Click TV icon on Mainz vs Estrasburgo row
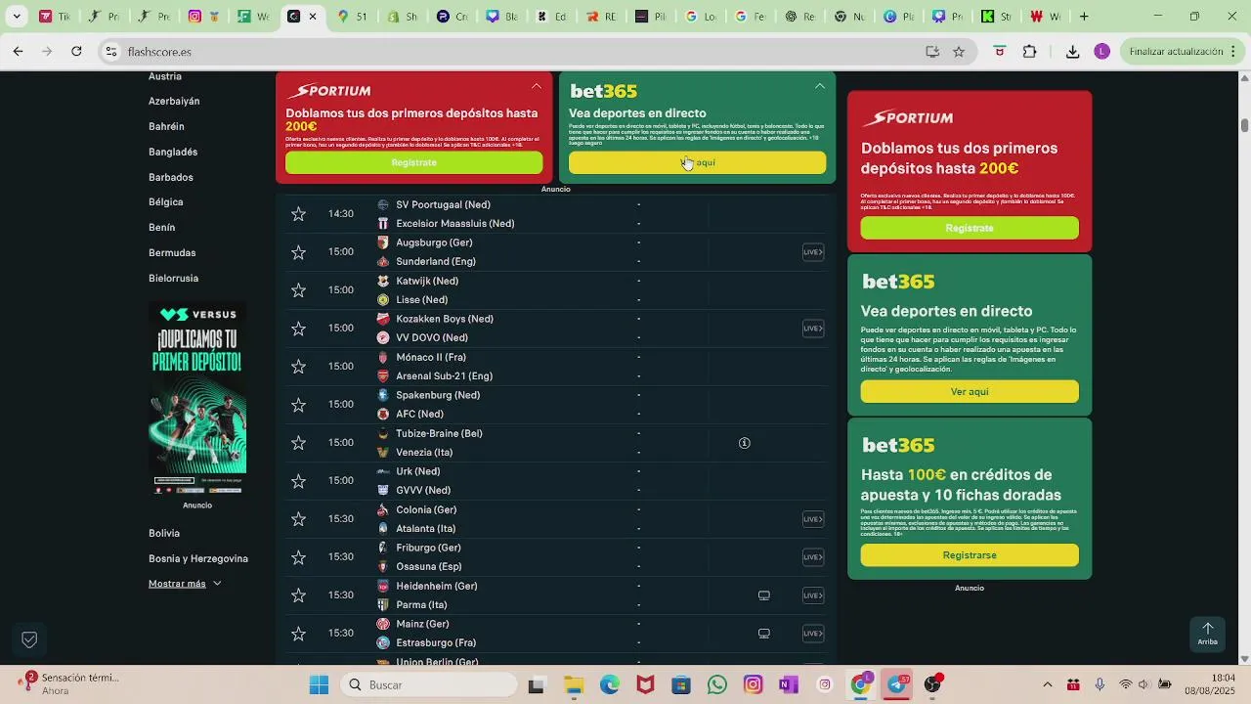This screenshot has height=704, width=1251. tap(764, 634)
